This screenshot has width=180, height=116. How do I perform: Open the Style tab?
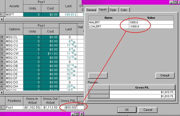(x=113, y=10)
